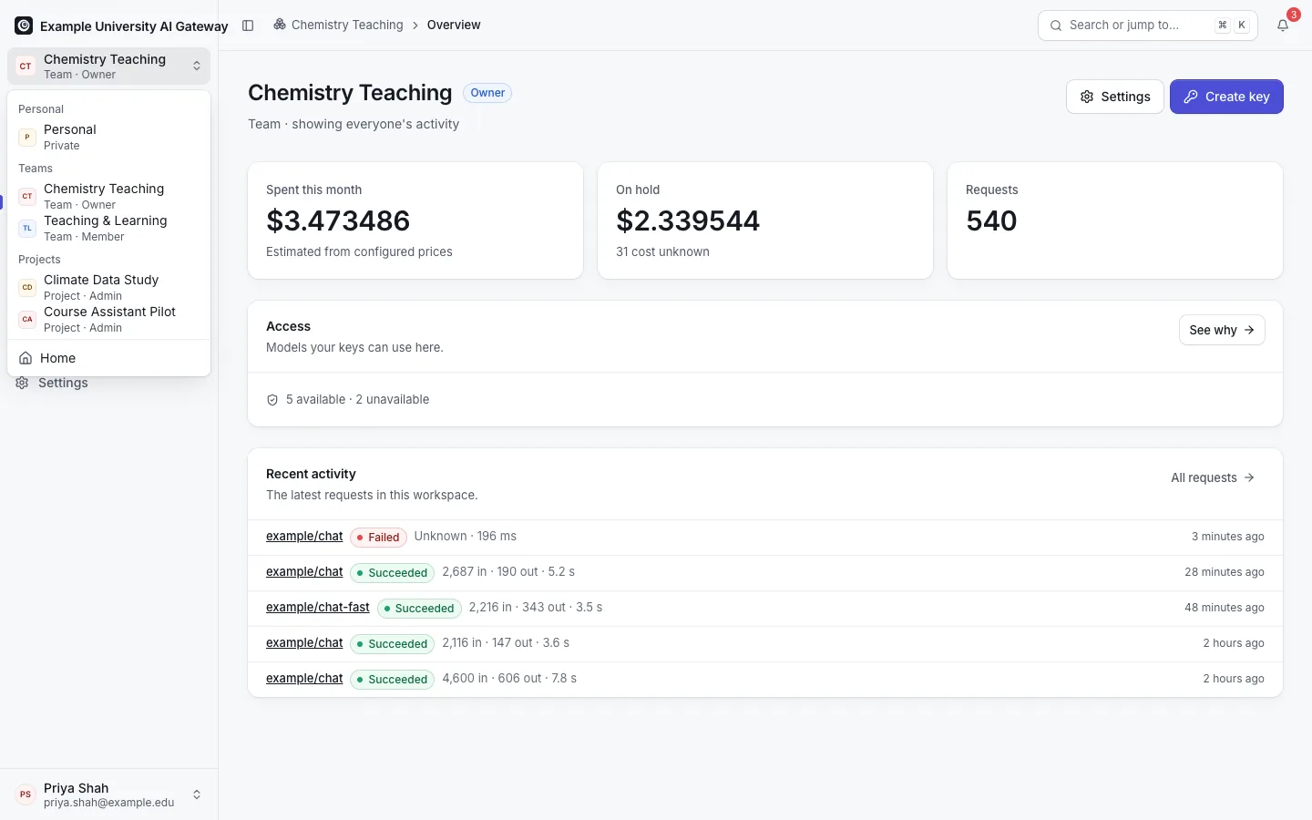The height and width of the screenshot is (820, 1312).
Task: Open All requests link
Action: (x=1213, y=477)
